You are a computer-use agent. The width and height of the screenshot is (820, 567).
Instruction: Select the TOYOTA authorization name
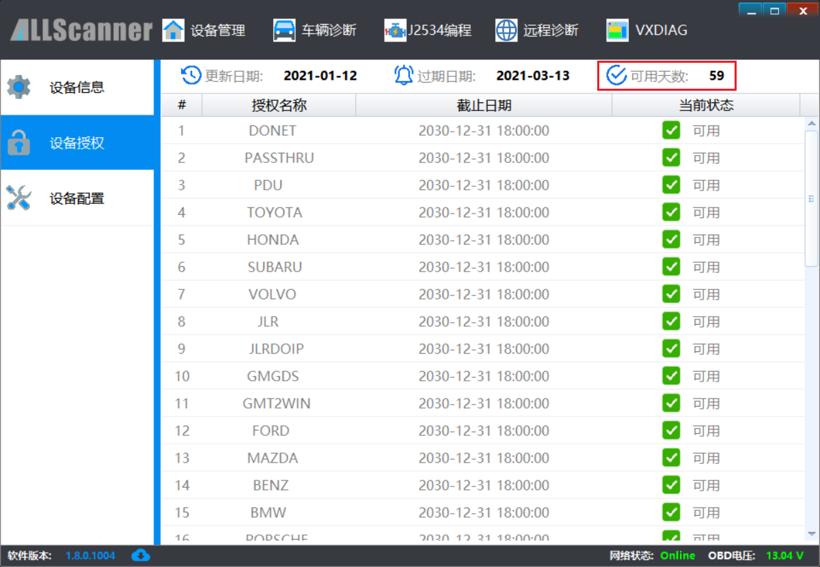coord(275,212)
